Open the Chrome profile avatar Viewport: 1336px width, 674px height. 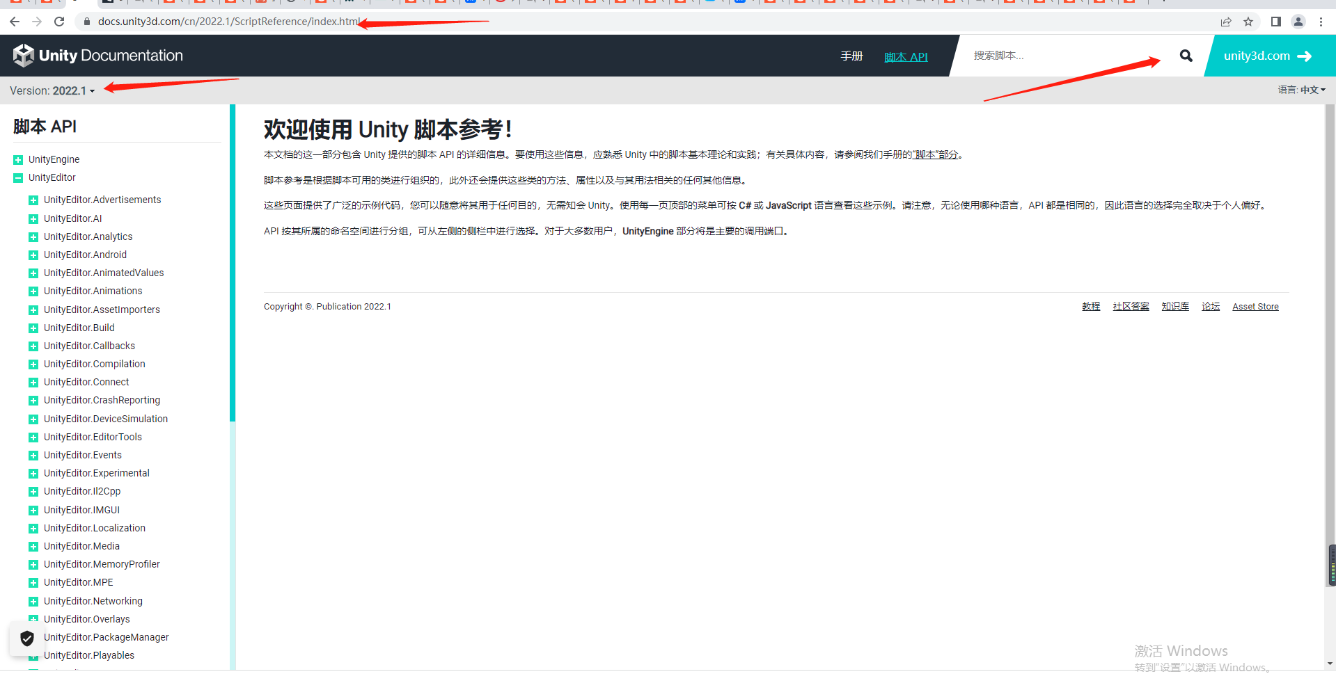(x=1298, y=22)
